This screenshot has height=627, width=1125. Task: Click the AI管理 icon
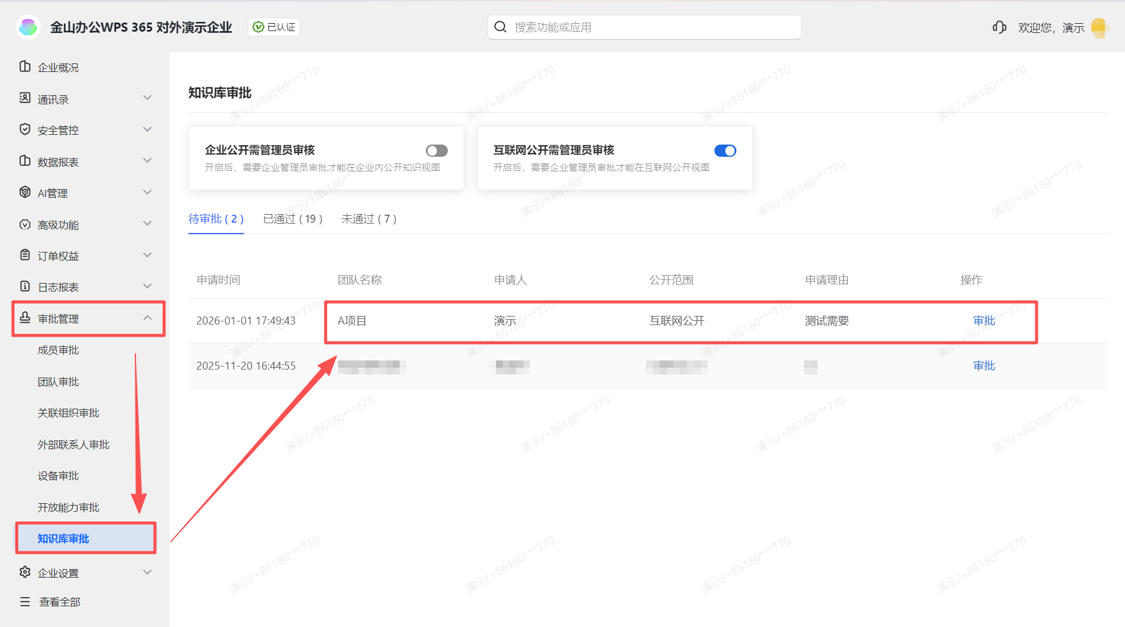[x=25, y=192]
